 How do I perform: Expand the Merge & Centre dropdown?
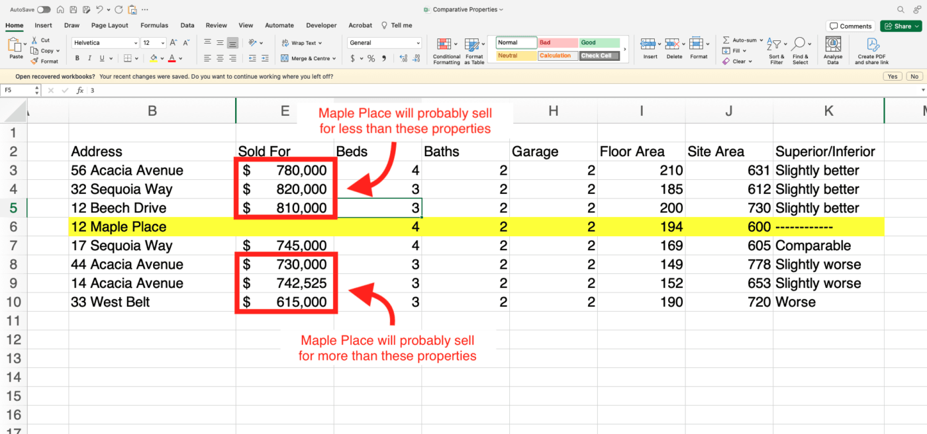coord(334,58)
